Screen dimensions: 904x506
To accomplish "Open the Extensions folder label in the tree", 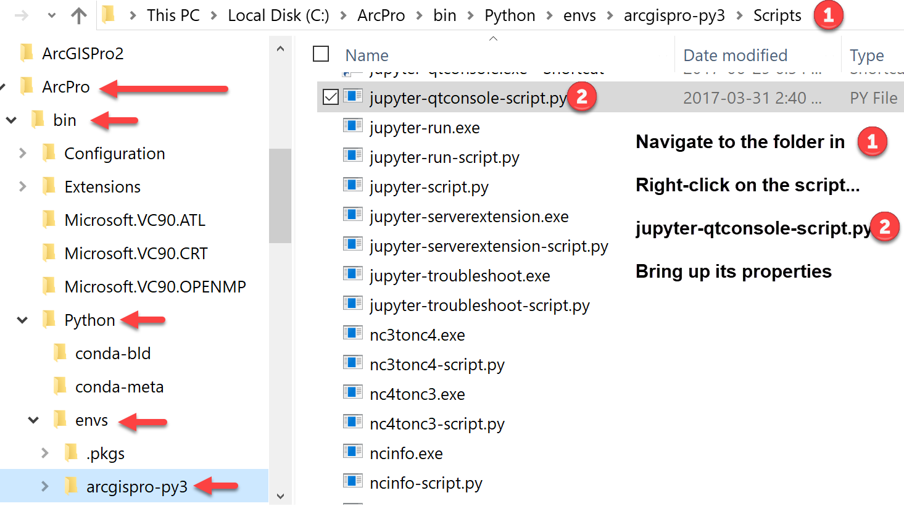I will pos(102,187).
